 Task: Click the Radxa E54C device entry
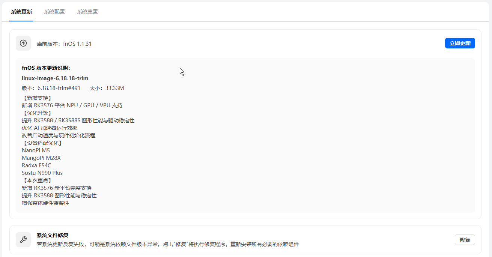(x=37, y=165)
